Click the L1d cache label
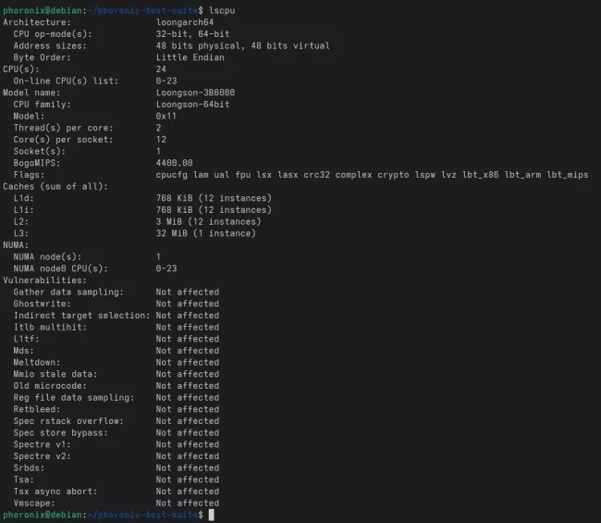Viewport: 601px width, 523px height. 23,197
